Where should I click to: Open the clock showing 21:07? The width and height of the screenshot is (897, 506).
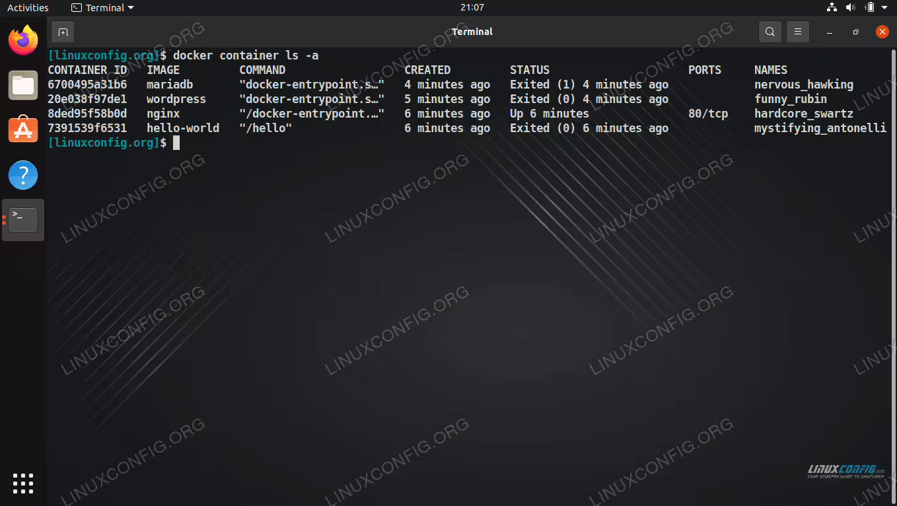(x=472, y=8)
